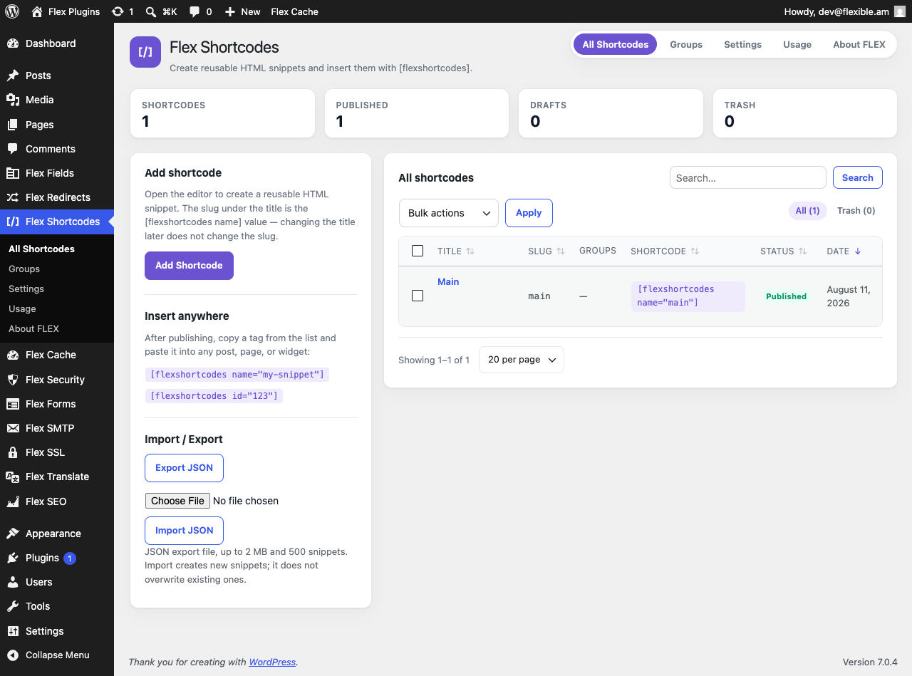The height and width of the screenshot is (676, 912).
Task: Click the Import JSON button
Action: (x=184, y=531)
